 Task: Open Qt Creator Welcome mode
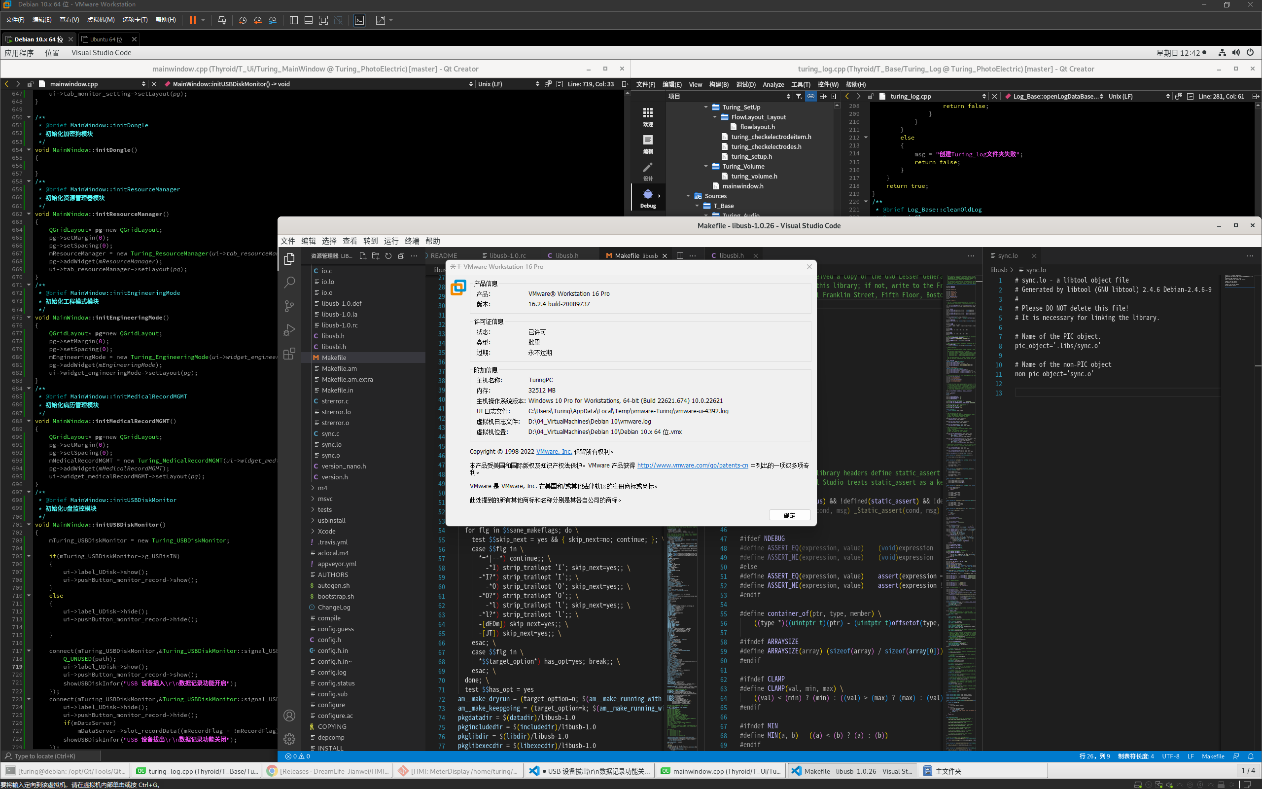click(648, 117)
